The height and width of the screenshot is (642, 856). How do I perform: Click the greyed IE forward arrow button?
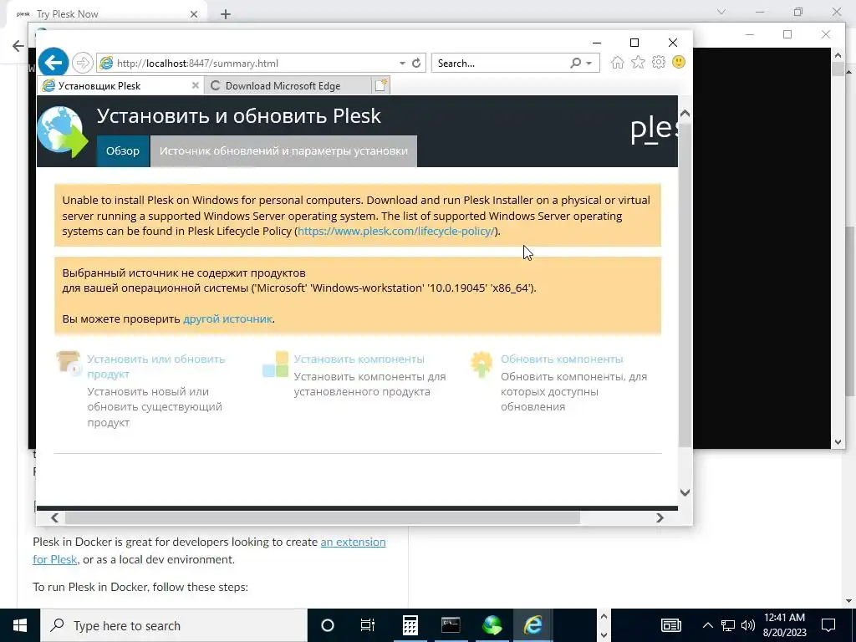point(83,63)
